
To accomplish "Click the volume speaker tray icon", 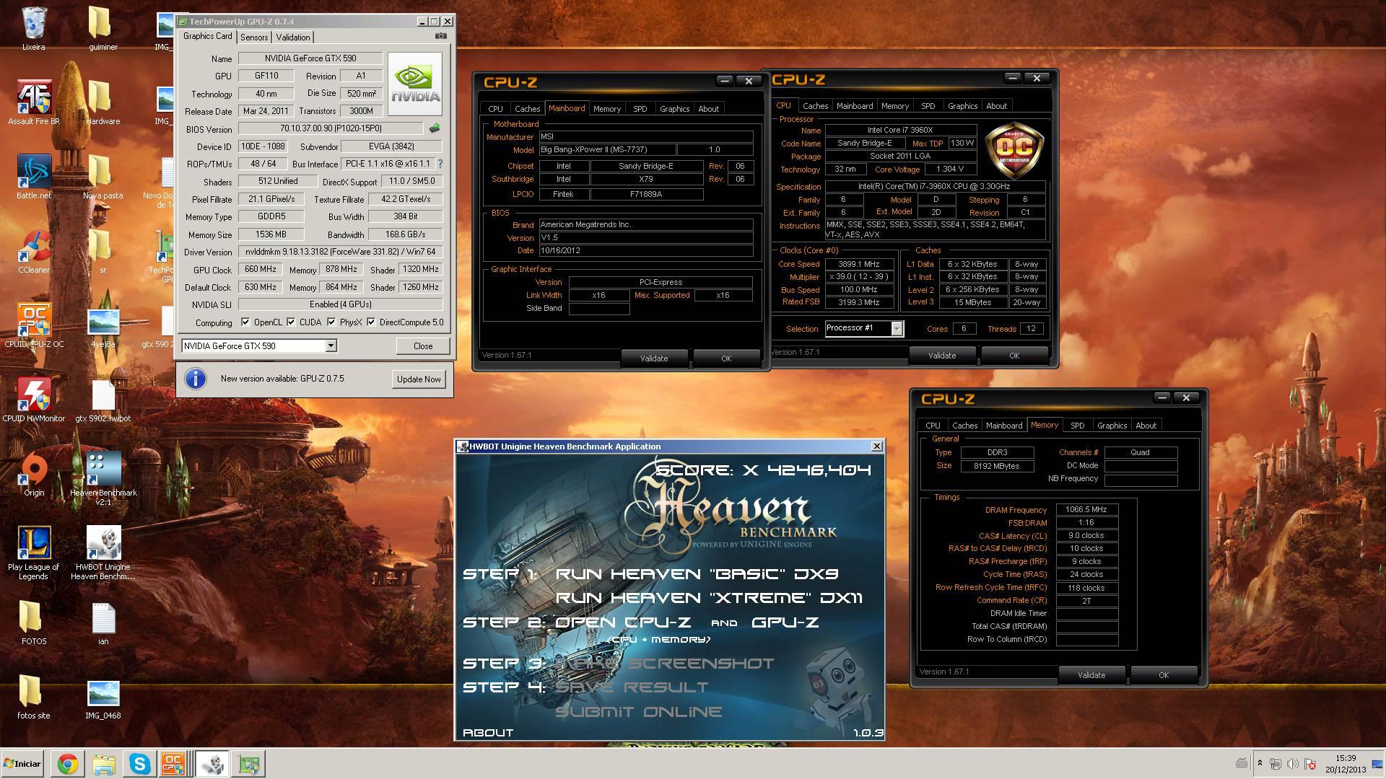I will (1292, 764).
